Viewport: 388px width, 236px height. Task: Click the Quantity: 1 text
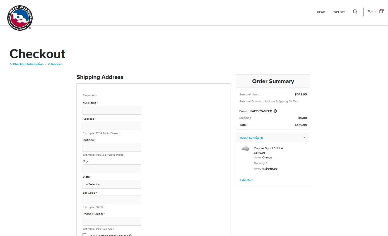click(261, 163)
